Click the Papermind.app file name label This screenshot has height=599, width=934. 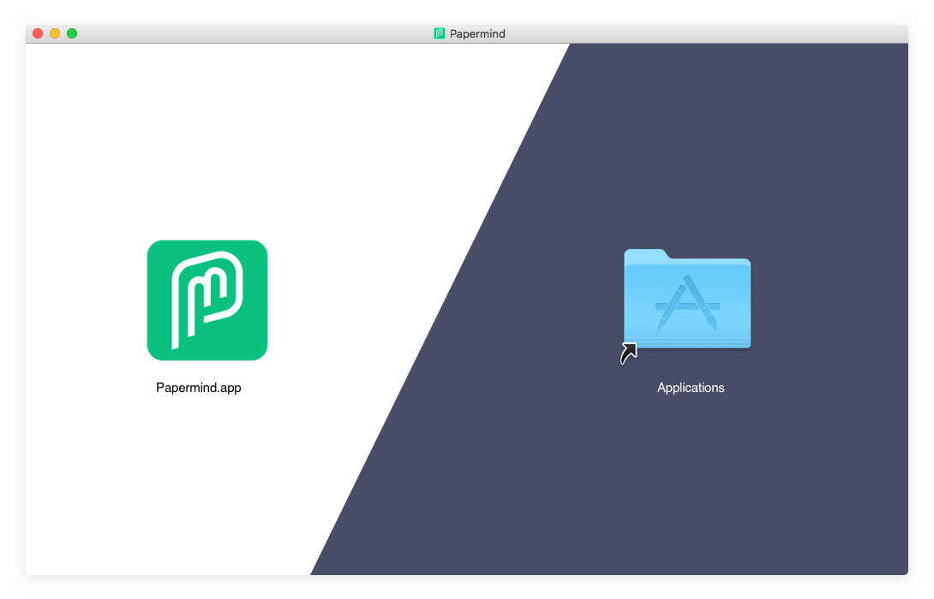198,388
